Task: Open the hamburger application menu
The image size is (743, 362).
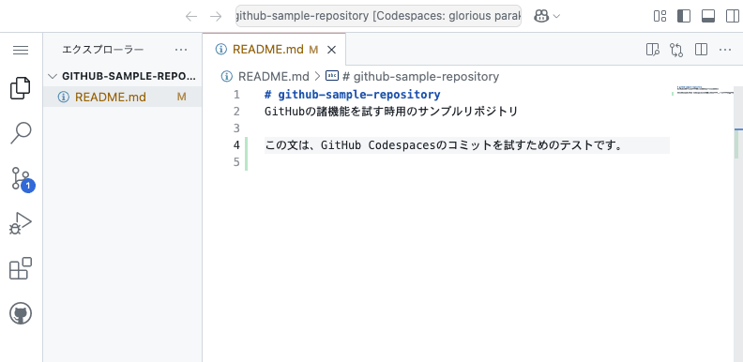Action: coord(21,50)
